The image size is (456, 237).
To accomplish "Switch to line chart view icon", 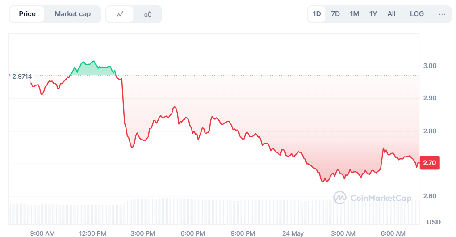I will point(120,14).
